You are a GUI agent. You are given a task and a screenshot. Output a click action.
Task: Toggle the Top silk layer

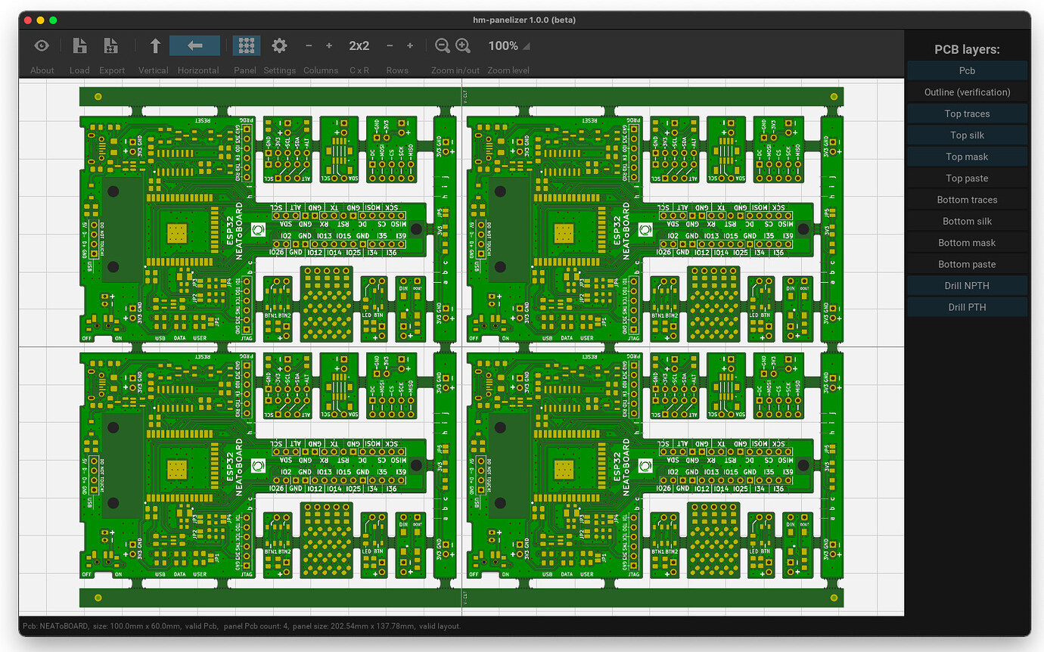tap(967, 135)
